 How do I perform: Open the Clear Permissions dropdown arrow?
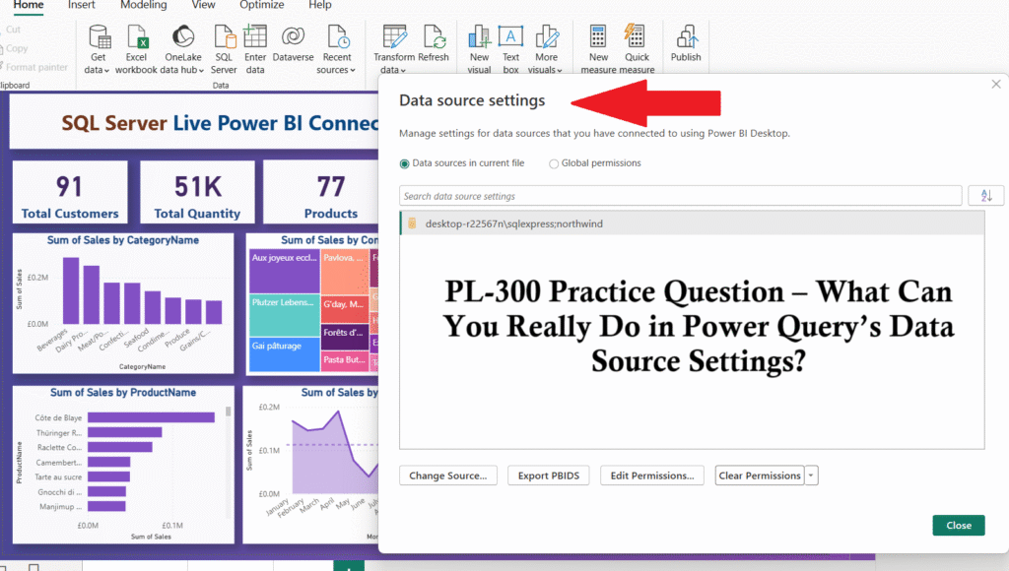(x=810, y=475)
